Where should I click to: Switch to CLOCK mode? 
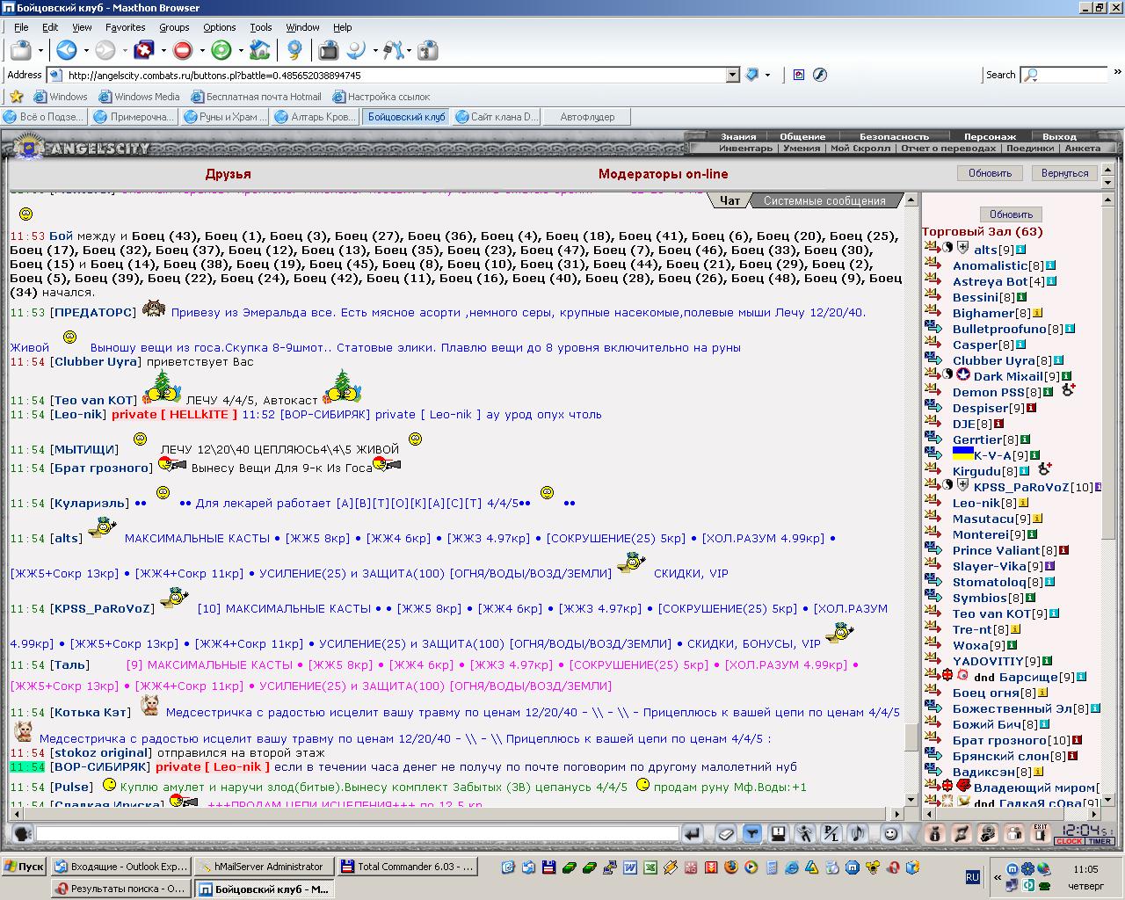(1069, 841)
